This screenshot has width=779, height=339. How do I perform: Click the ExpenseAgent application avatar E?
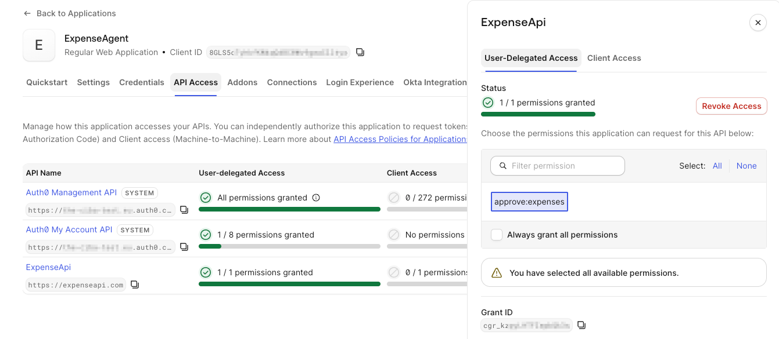point(39,45)
